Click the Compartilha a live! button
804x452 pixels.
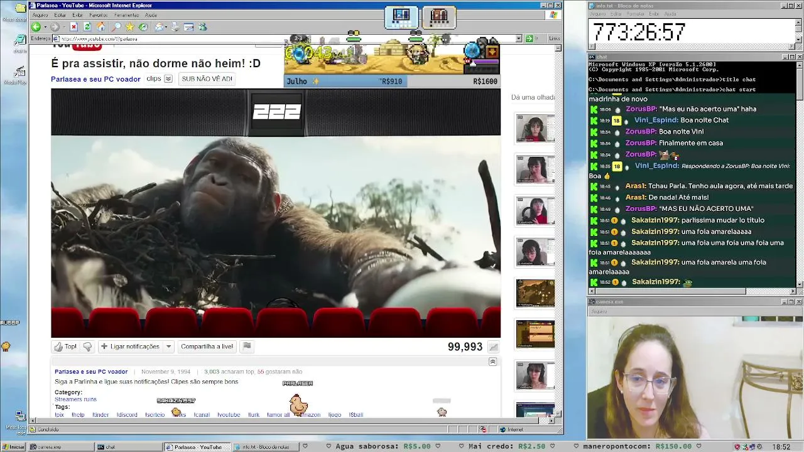[x=207, y=347]
